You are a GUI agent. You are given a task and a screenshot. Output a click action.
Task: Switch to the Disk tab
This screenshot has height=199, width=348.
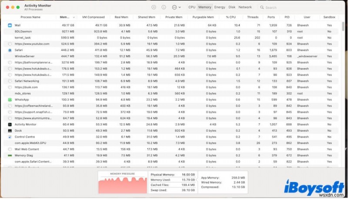click(232, 7)
